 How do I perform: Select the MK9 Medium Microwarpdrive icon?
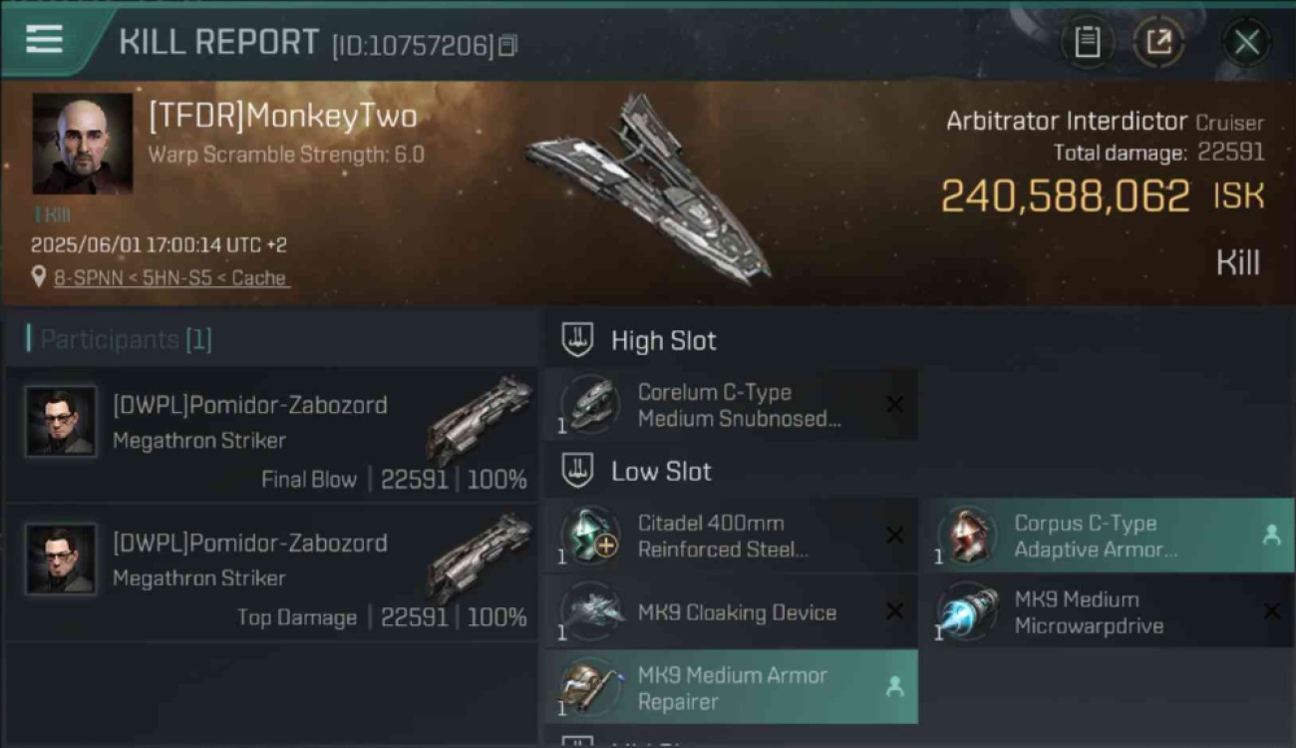point(967,612)
